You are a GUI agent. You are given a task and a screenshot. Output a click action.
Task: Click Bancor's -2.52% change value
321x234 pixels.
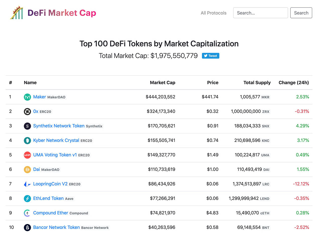pos(302,227)
